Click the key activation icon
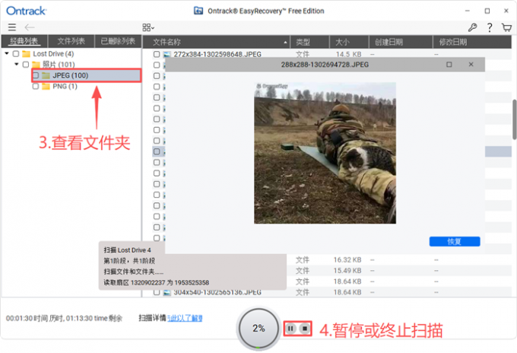This screenshot has height=353, width=517. click(x=472, y=27)
